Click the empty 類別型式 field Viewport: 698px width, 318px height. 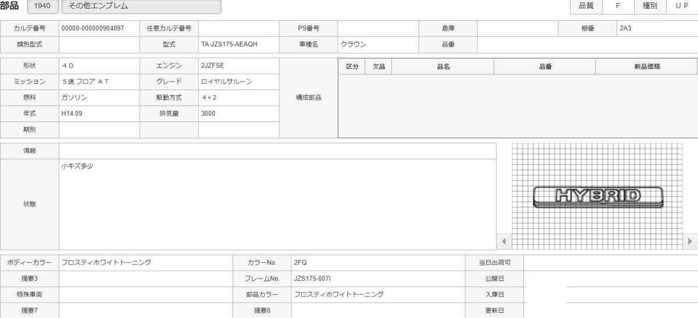[99, 44]
